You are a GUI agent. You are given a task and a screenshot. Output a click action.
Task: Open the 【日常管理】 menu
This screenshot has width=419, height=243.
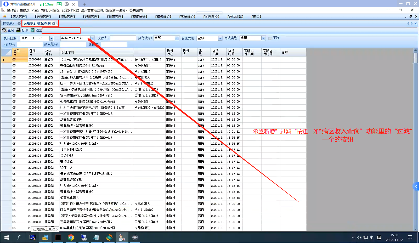[x=115, y=17]
